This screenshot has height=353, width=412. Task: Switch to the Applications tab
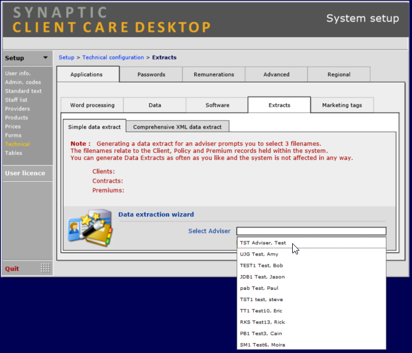88,74
